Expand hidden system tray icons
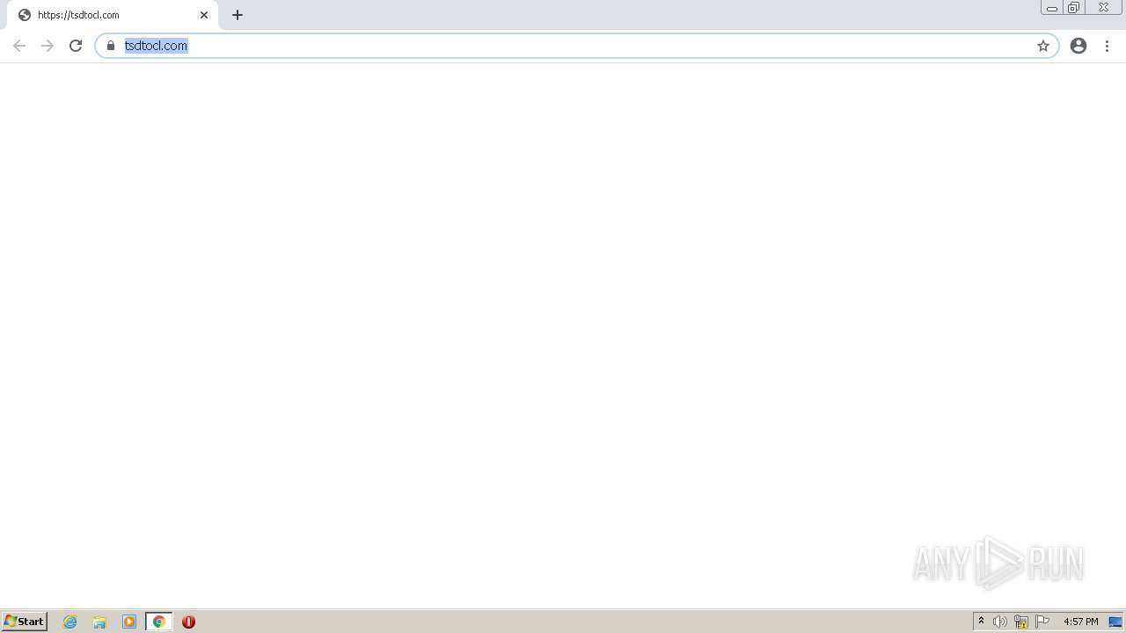Viewport: 1126px width, 633px height. (x=981, y=622)
